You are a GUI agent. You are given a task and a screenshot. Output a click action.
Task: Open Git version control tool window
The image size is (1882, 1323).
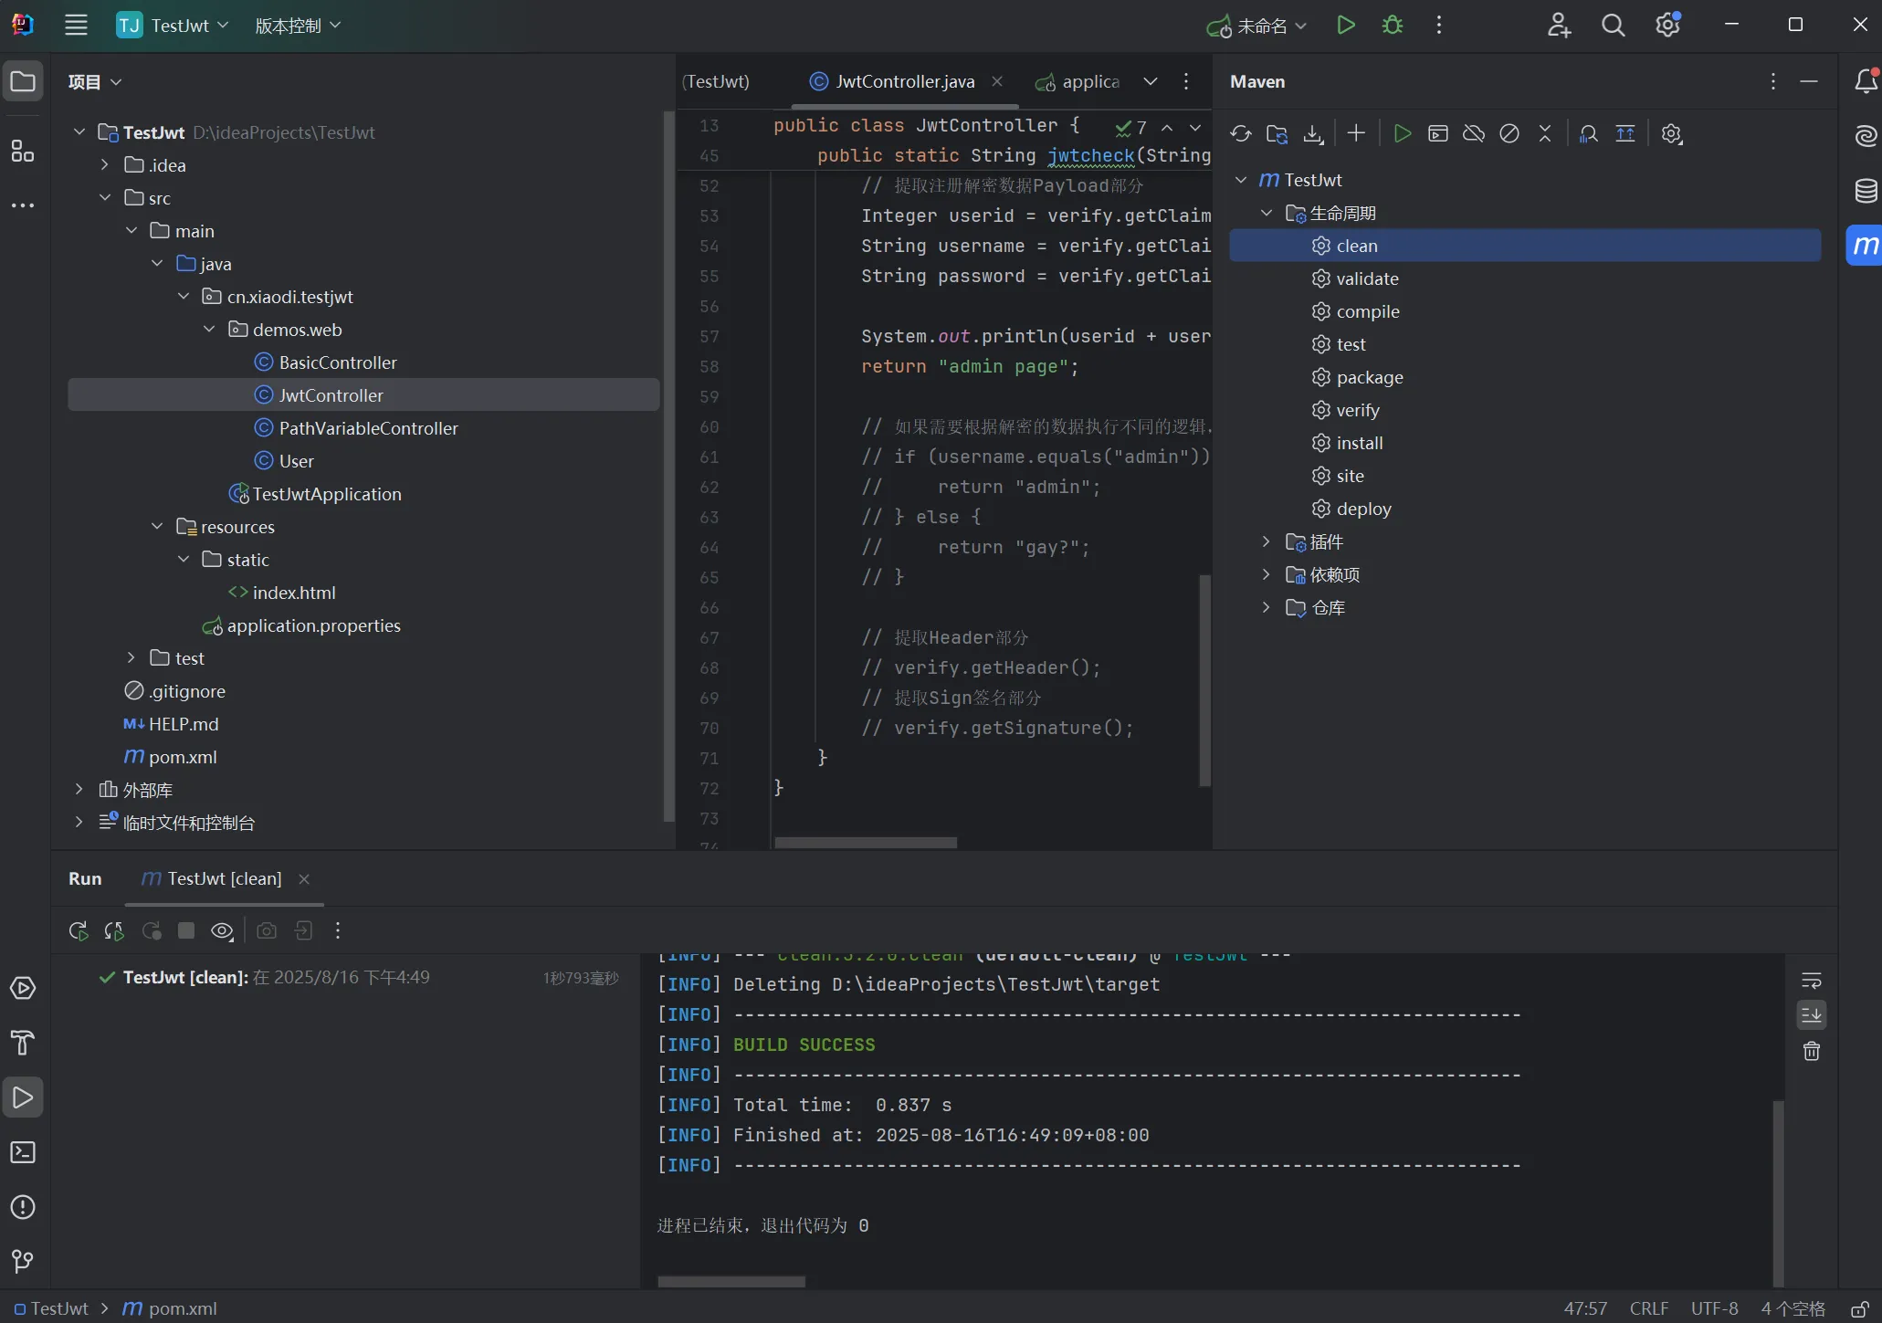tap(23, 1262)
